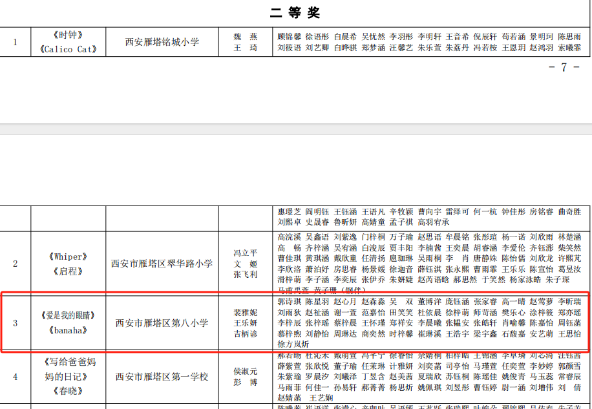Select the student name 于笑然
Screen dimensions: 592x409
tap(494, 280)
